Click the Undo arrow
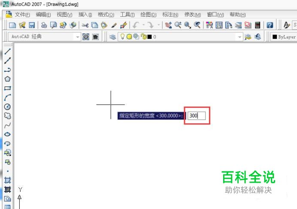 click(x=136, y=25)
